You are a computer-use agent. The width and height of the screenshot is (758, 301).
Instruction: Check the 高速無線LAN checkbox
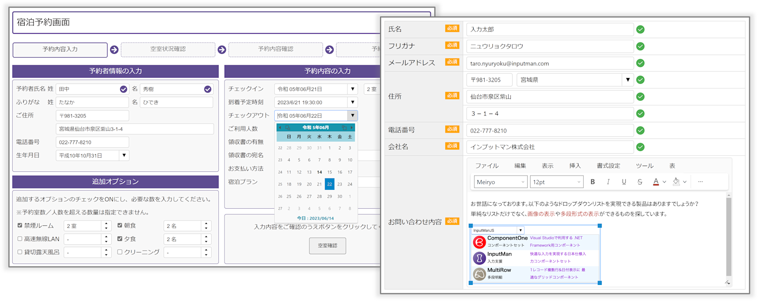(19, 239)
